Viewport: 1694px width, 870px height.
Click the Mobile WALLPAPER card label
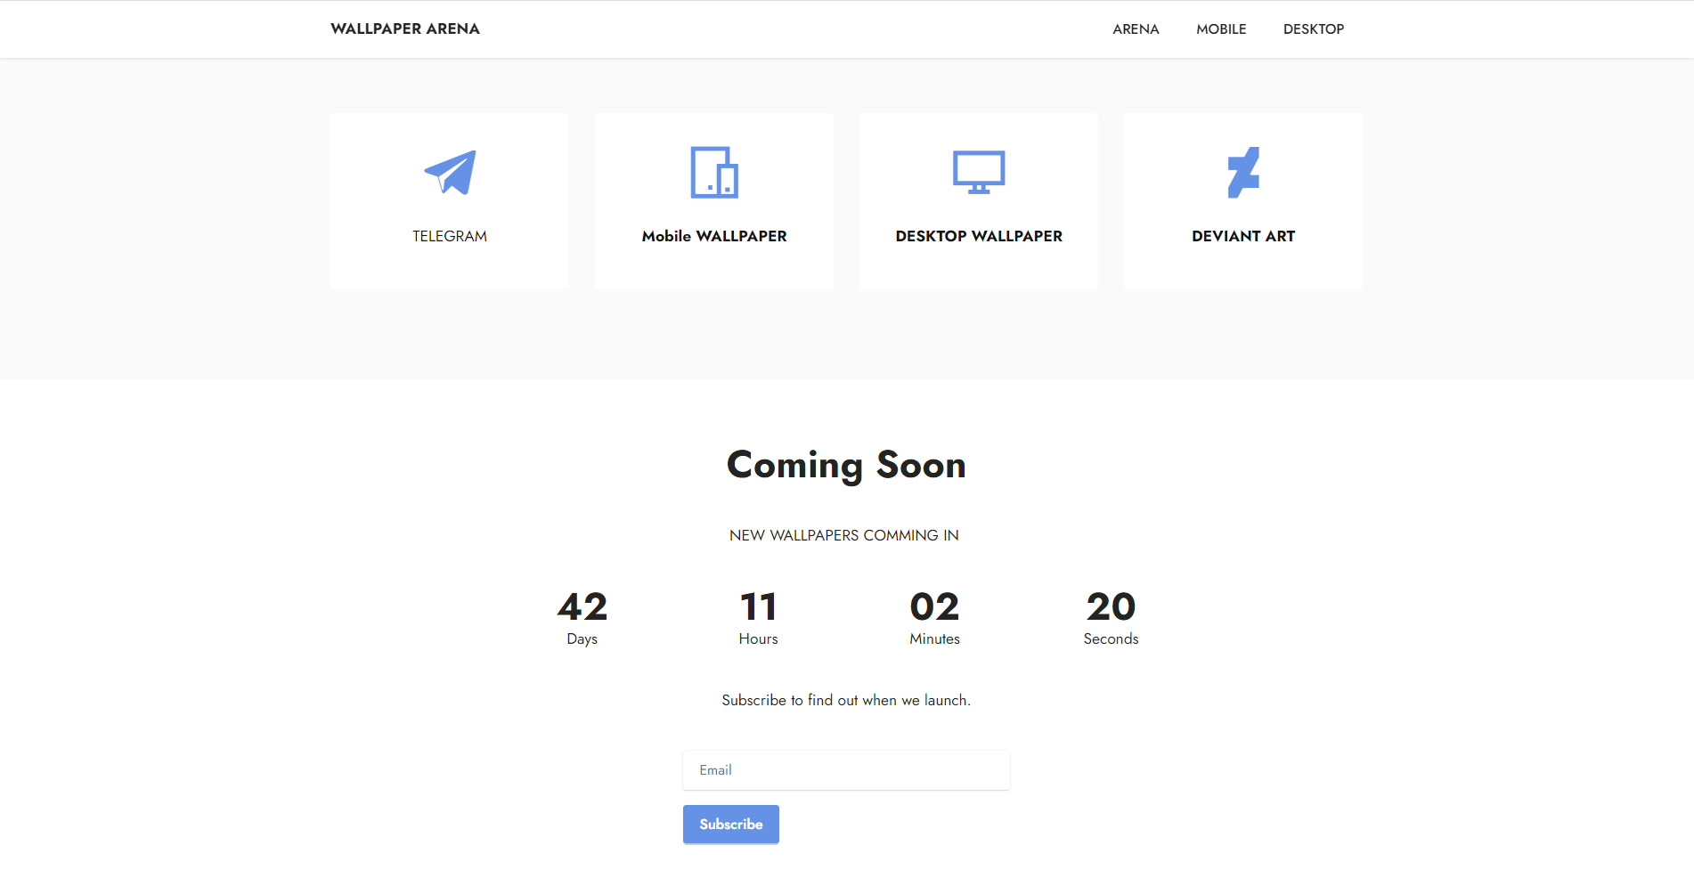click(713, 235)
